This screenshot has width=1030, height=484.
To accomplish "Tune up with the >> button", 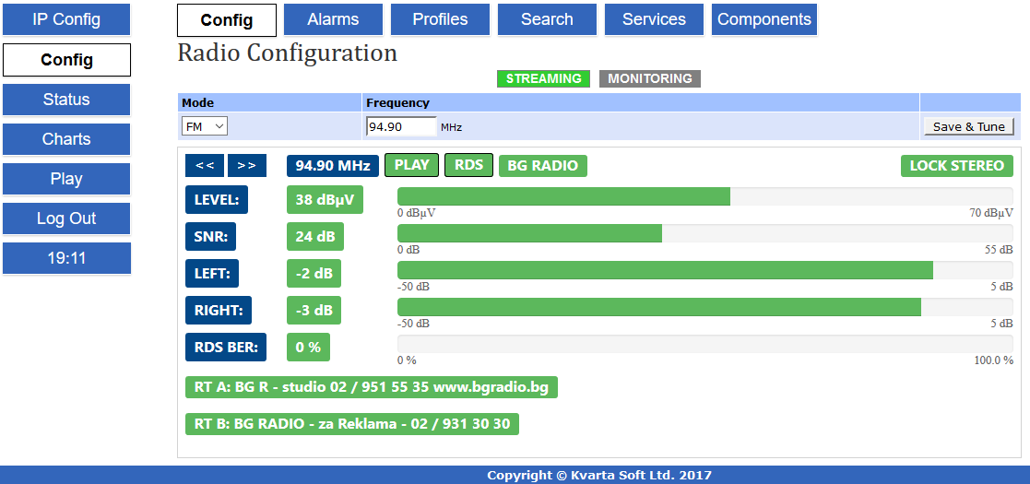I will 246,166.
